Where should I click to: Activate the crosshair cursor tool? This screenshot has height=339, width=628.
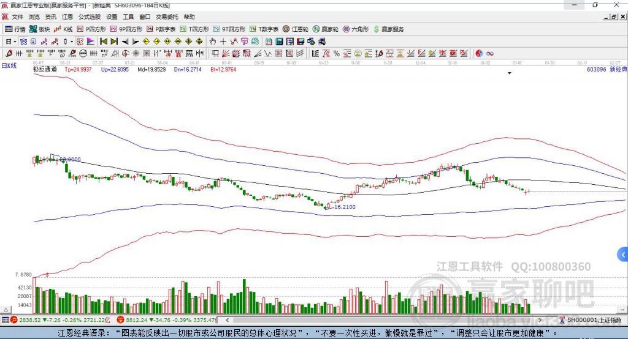coord(223,41)
